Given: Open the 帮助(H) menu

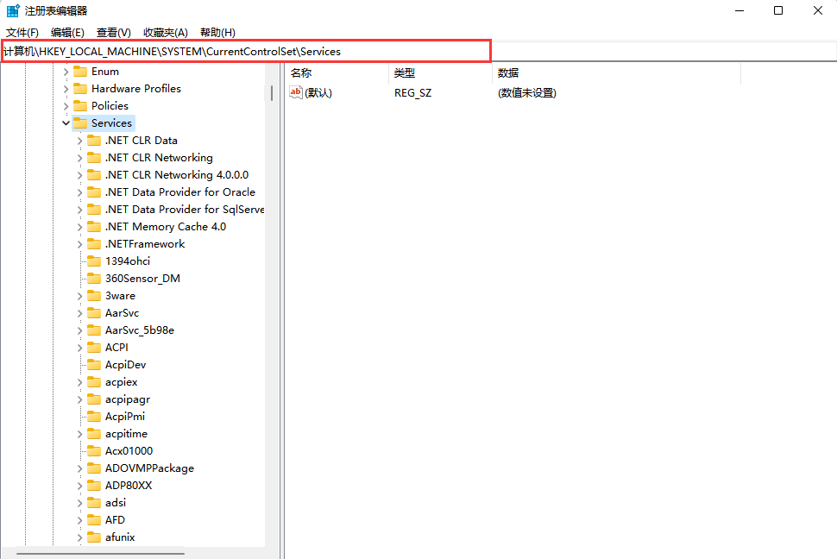Looking at the screenshot, I should pos(217,33).
